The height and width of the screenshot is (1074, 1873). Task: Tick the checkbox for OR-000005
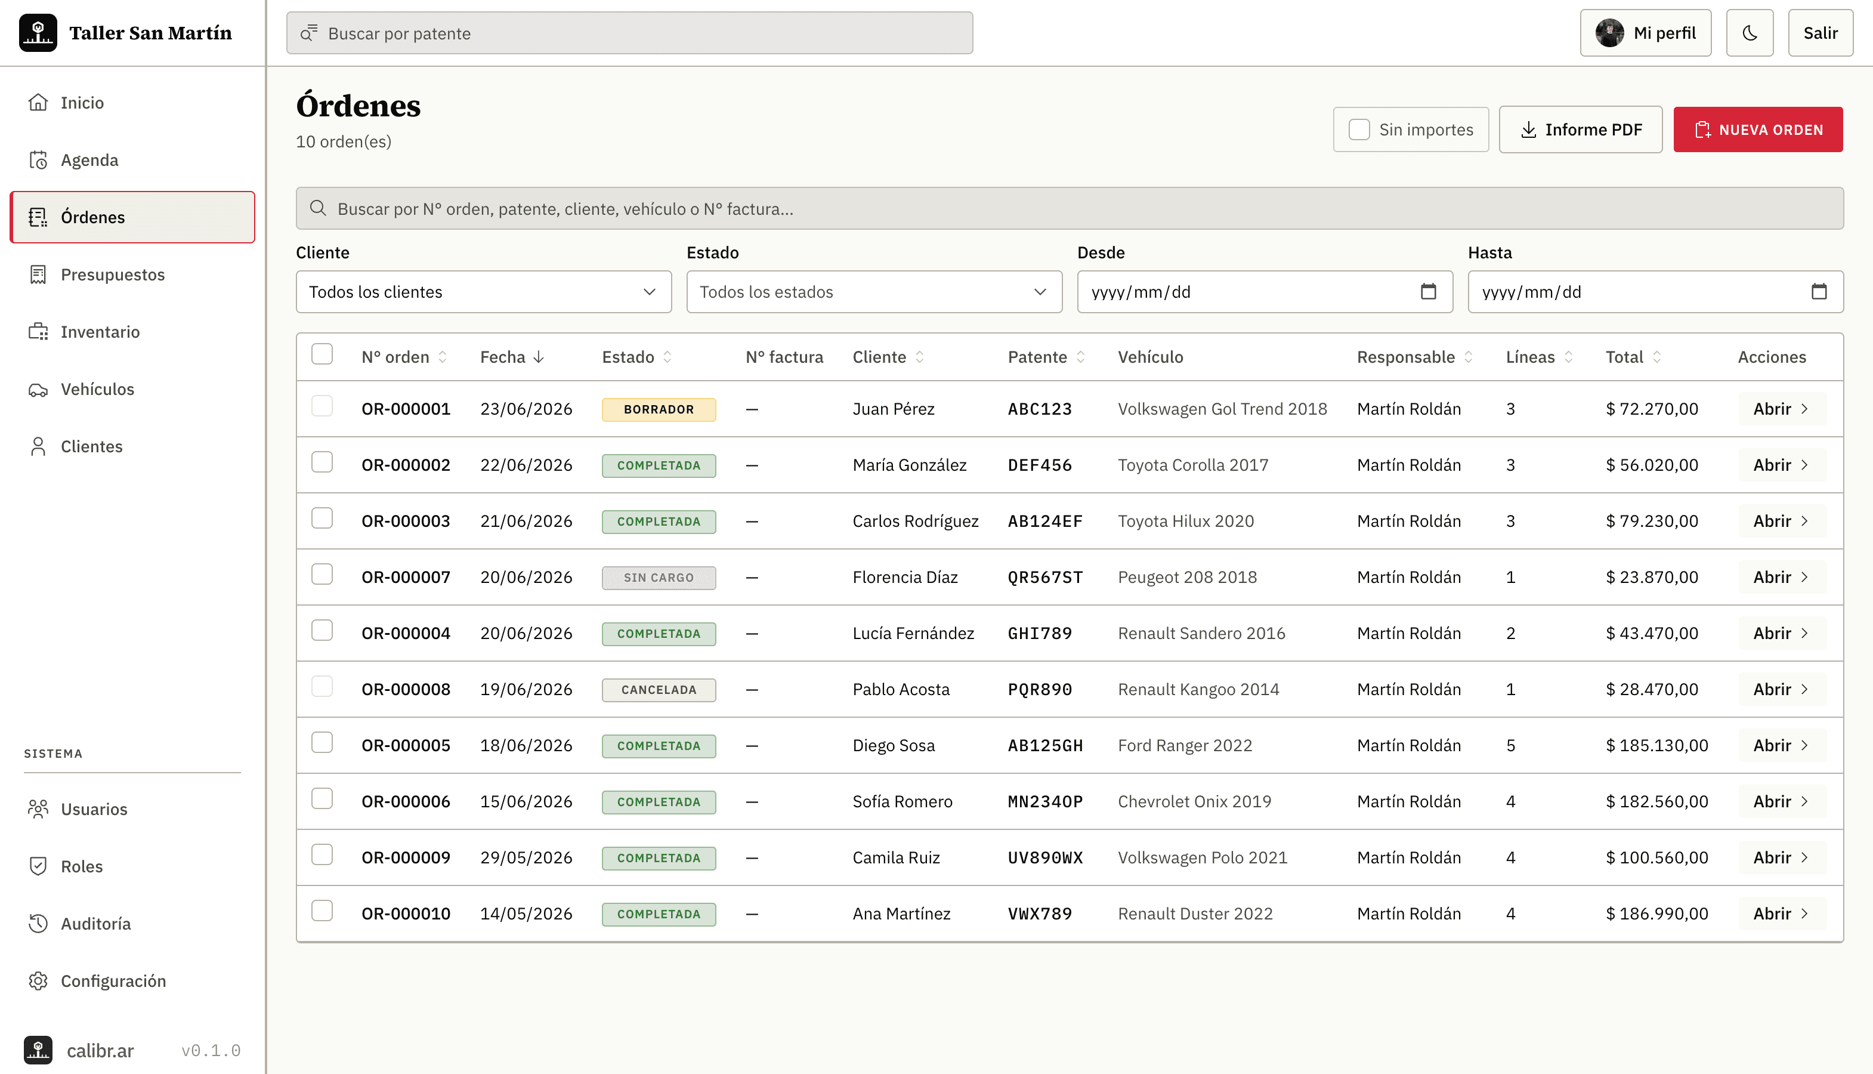click(322, 742)
